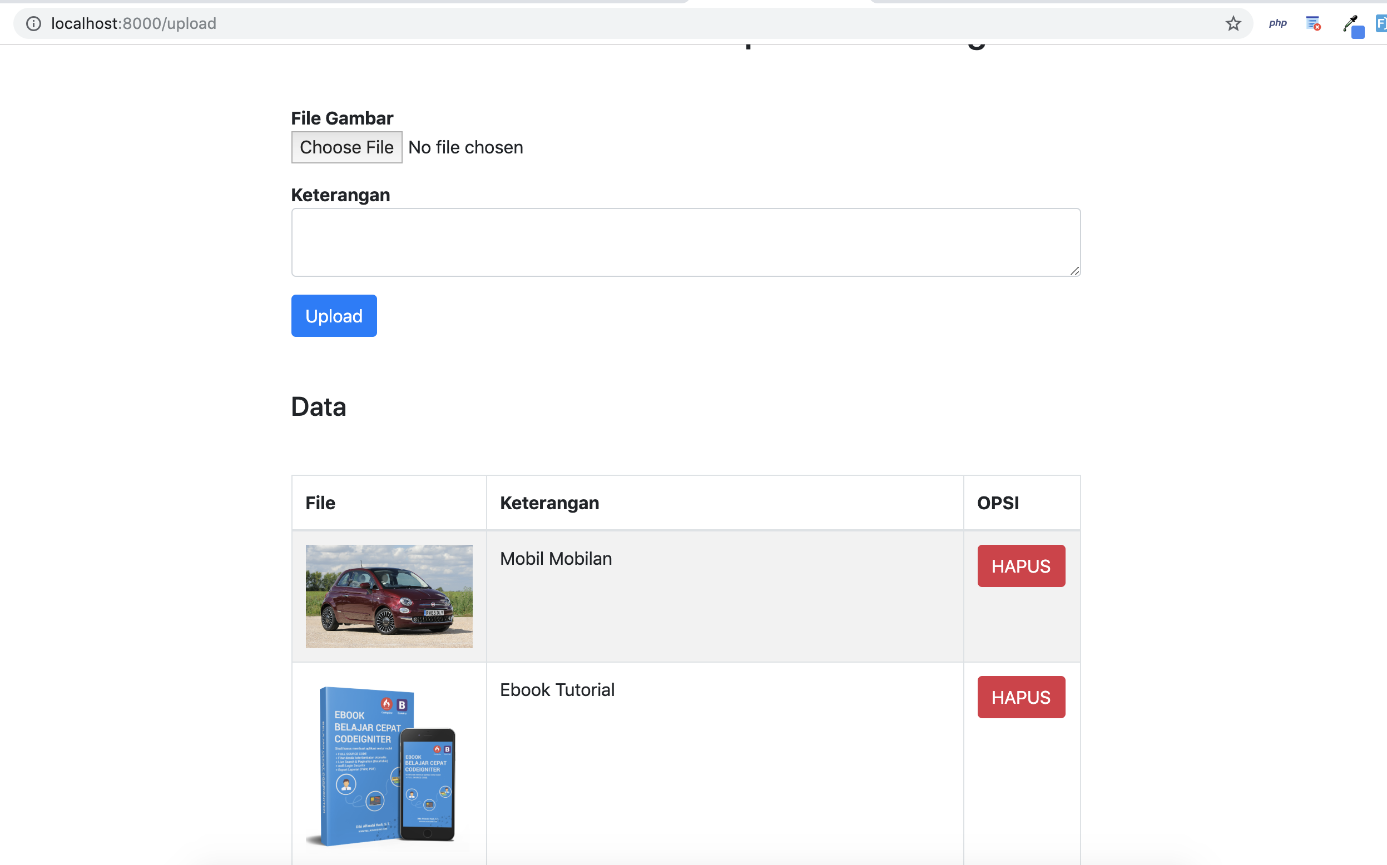Click the Upload button to submit form
The image size is (1387, 865).
[334, 315]
